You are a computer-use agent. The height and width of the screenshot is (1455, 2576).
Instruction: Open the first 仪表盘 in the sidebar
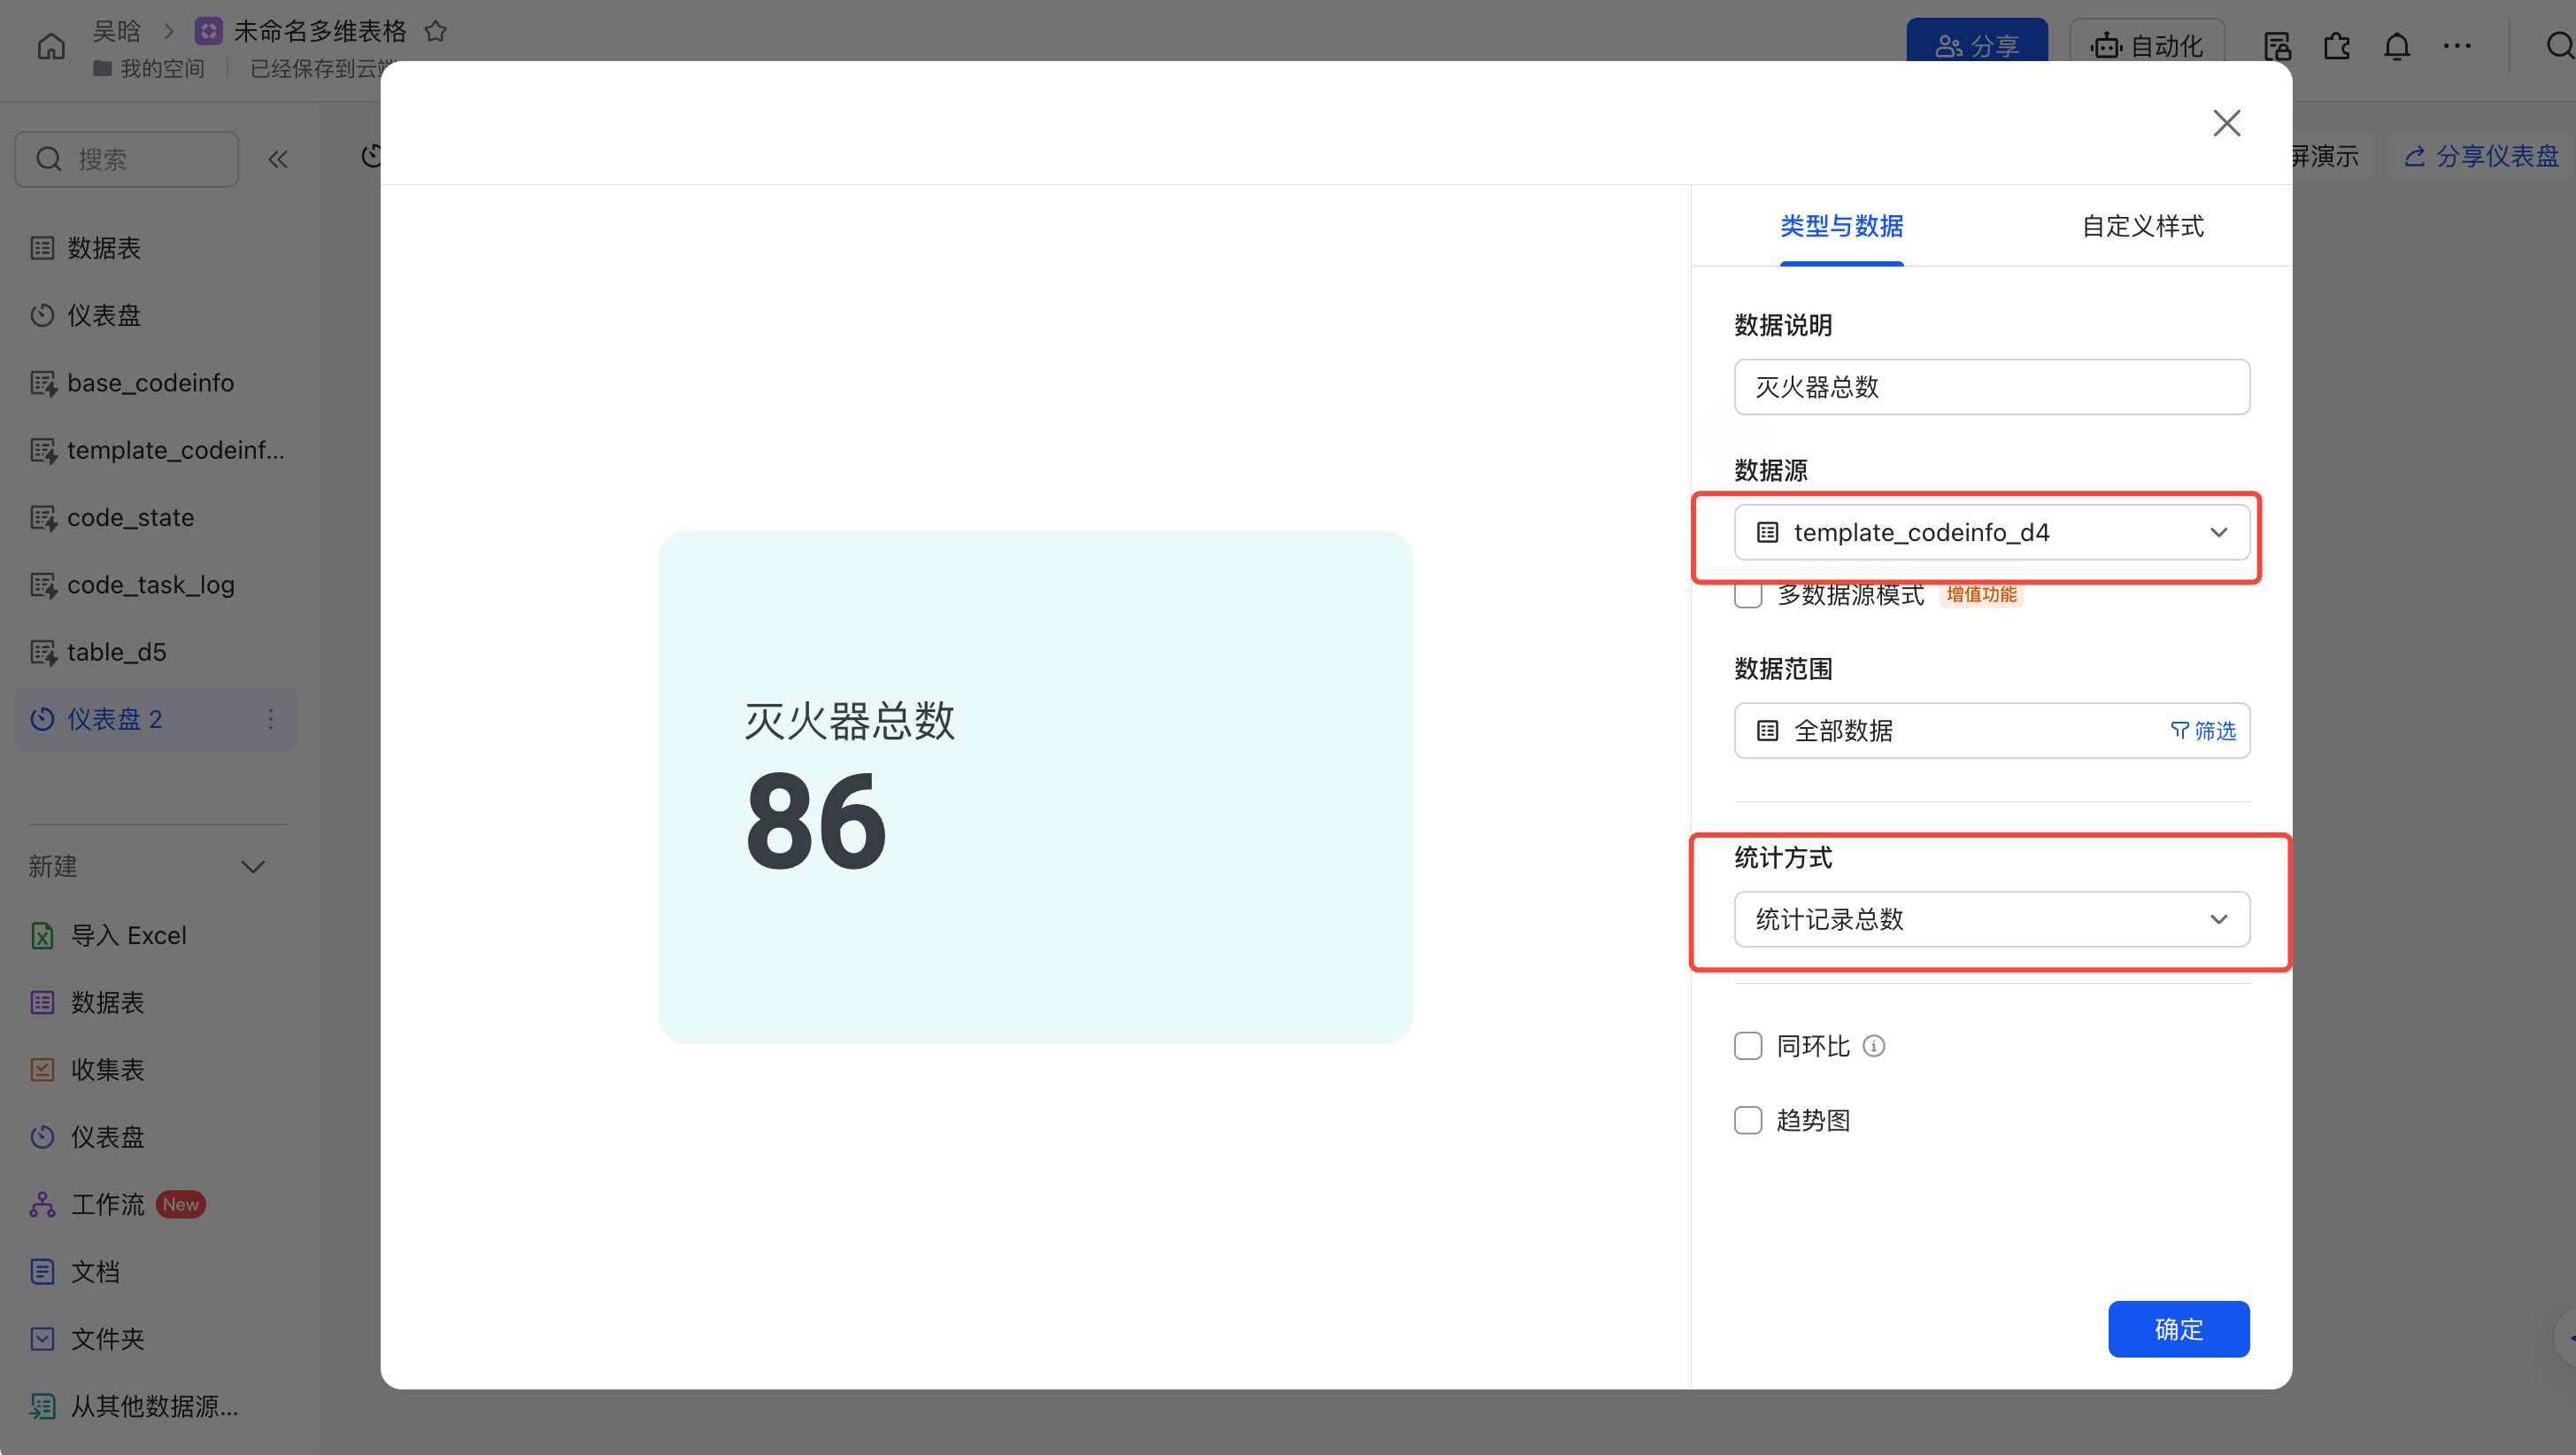point(156,315)
